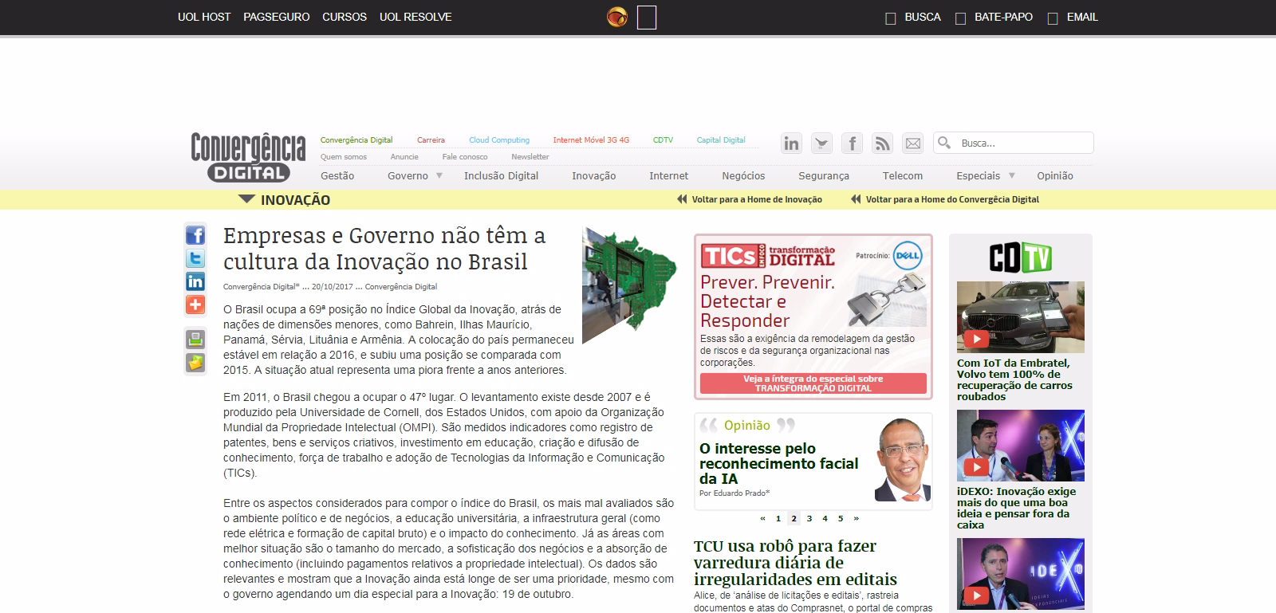Screen dimensions: 1276x613
Task: Go to previous opinion page with « arrow
Action: click(762, 518)
